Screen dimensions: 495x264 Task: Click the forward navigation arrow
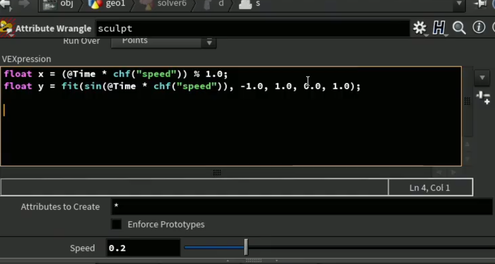tap(24, 4)
